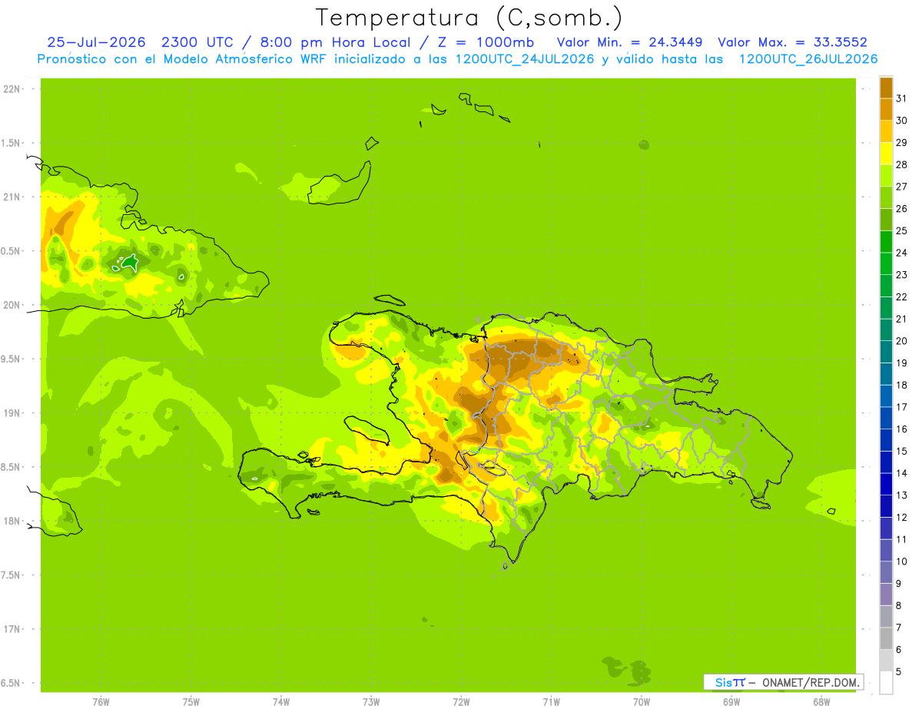This screenshot has width=922, height=712.
Task: Click the 'Temperatura (C,somb.)' title
Action: 469,18
